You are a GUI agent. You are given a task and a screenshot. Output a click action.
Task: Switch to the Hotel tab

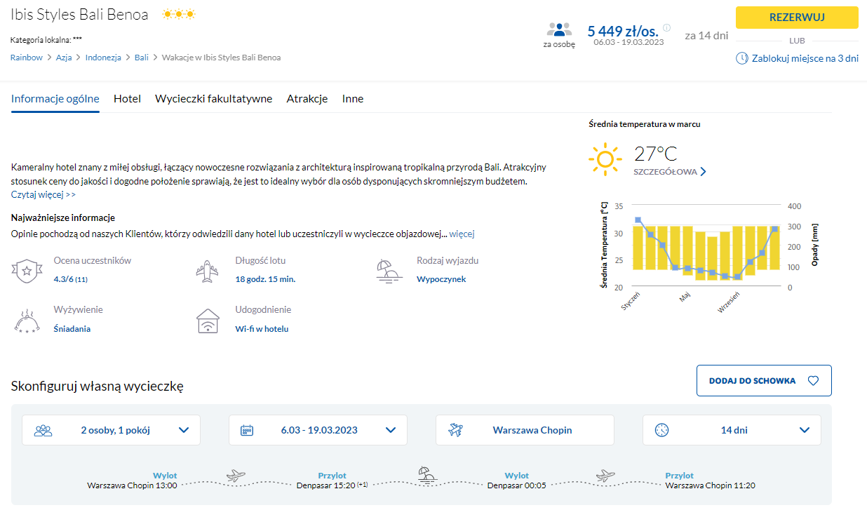[127, 99]
